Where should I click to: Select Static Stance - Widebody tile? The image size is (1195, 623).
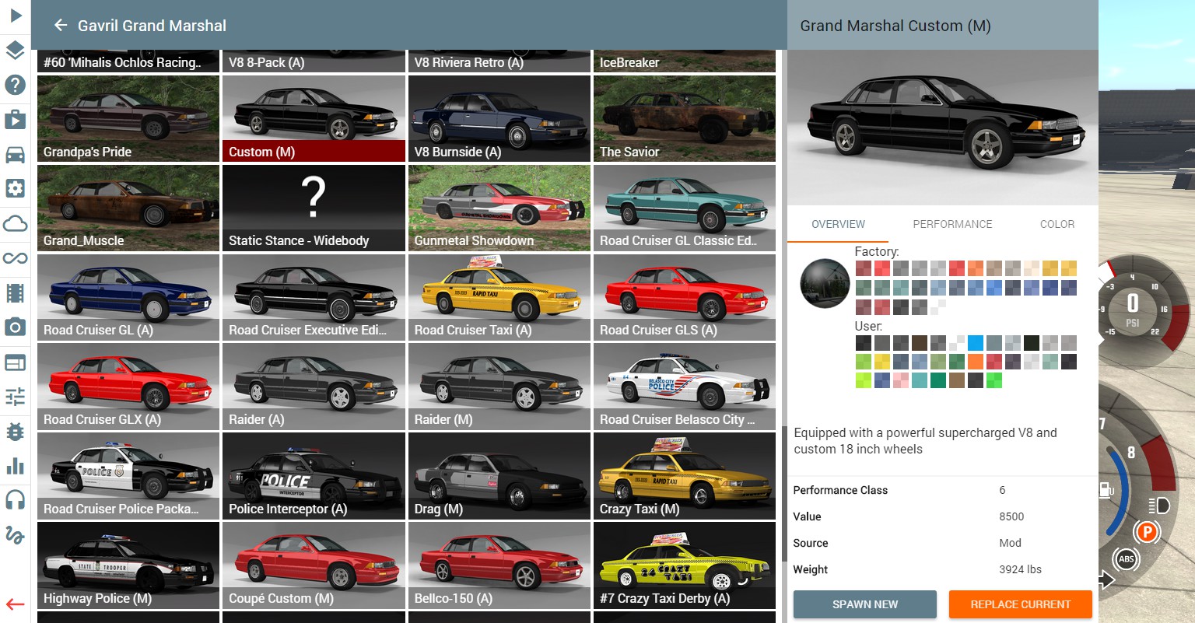pos(314,208)
